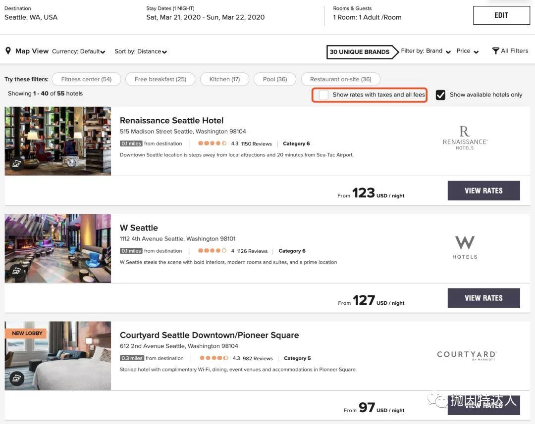This screenshot has height=424, width=535.
Task: Toggle Fitness center (54) filter
Action: tap(86, 79)
